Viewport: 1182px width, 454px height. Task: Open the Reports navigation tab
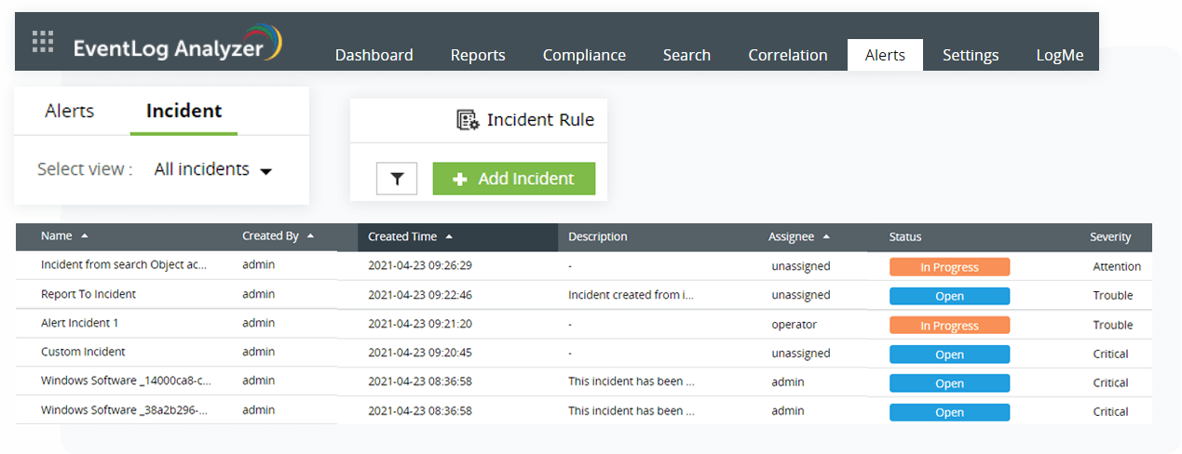point(478,55)
